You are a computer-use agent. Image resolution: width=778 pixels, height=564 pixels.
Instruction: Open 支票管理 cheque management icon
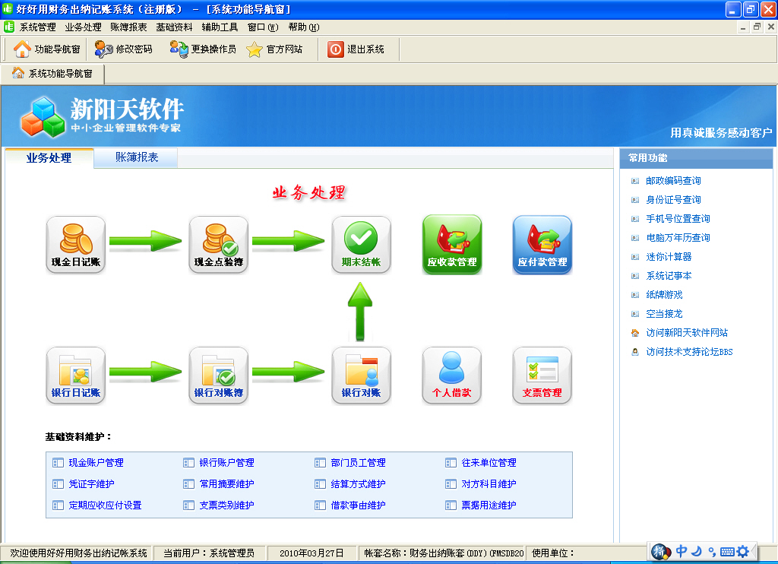click(x=542, y=375)
